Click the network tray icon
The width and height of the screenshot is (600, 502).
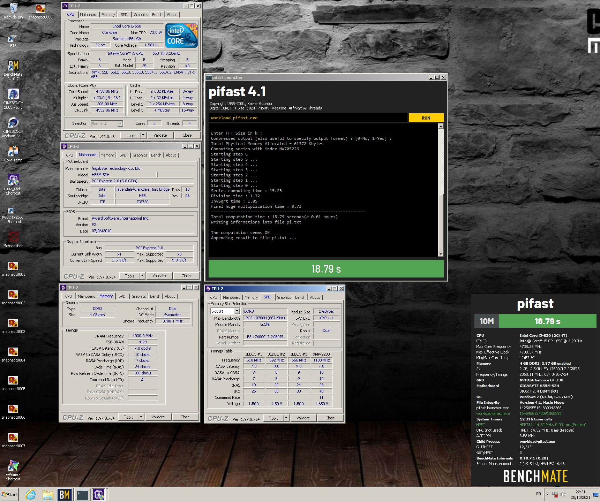(x=555, y=494)
